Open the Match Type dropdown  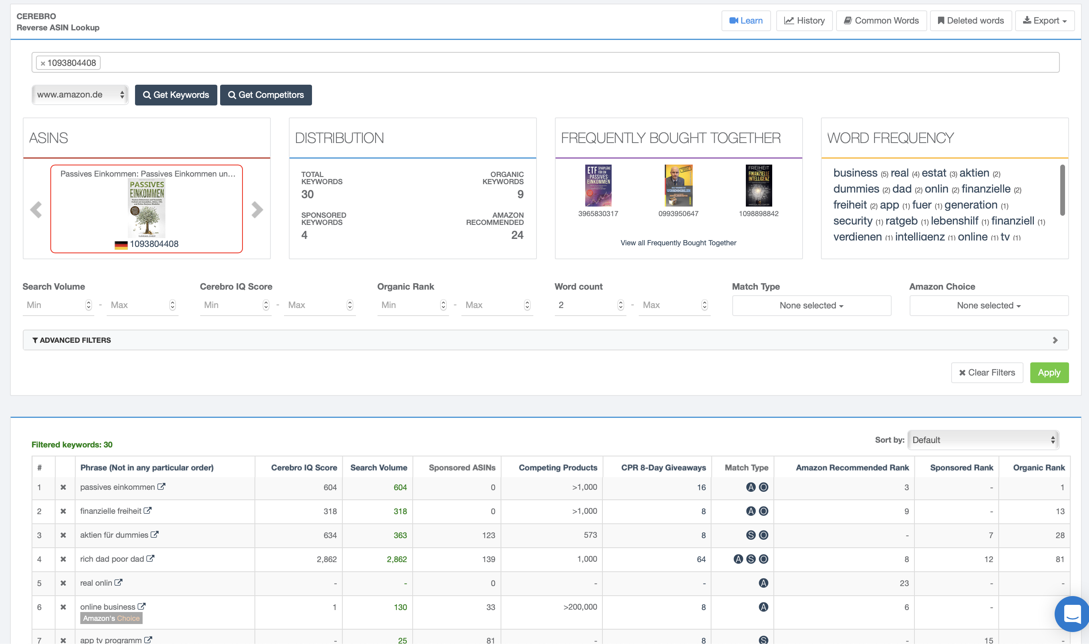pyautogui.click(x=811, y=306)
